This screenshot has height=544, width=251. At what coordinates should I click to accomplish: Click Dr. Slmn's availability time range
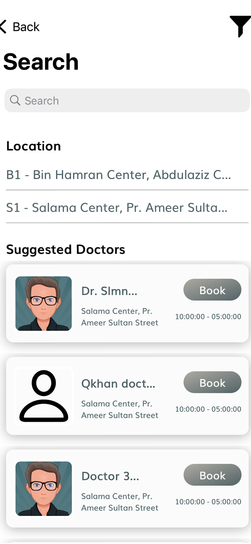[x=208, y=317]
